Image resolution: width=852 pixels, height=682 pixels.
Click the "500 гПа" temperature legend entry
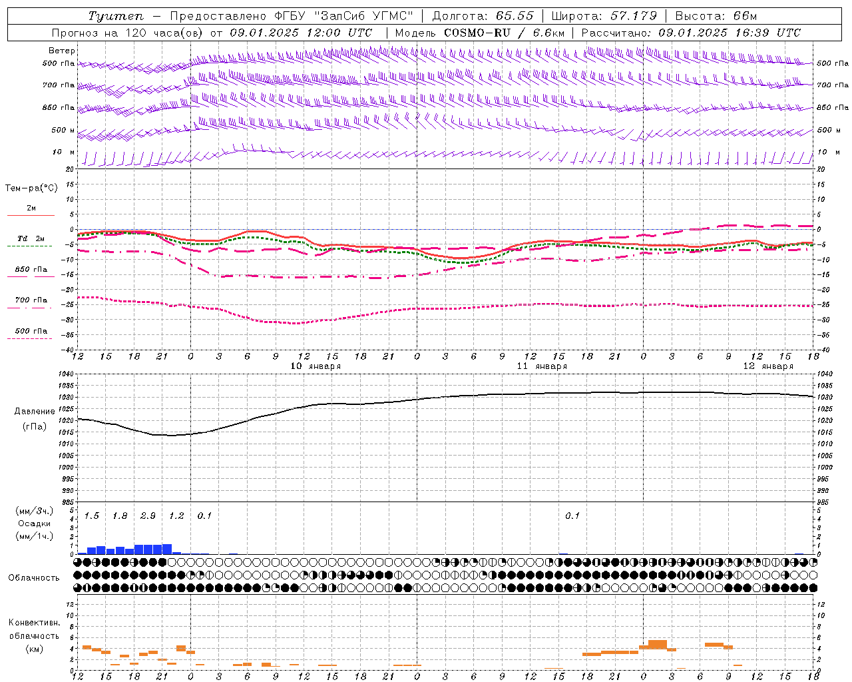pyautogui.click(x=31, y=331)
